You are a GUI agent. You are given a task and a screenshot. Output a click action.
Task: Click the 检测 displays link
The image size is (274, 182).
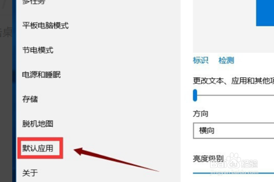[227, 61]
